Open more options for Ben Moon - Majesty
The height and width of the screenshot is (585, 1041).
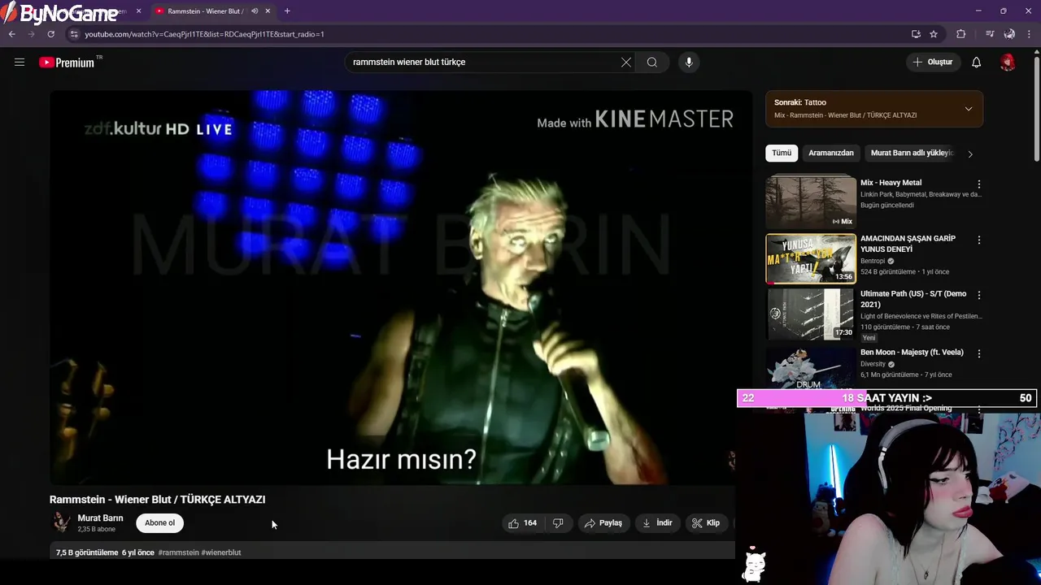click(x=979, y=354)
